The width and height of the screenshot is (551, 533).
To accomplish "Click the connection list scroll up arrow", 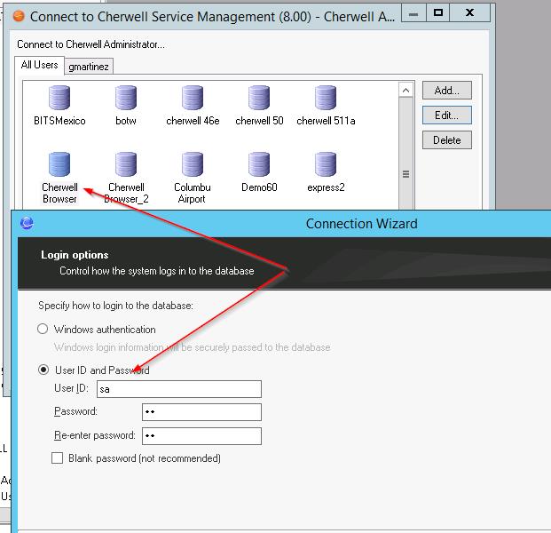I will 406,90.
